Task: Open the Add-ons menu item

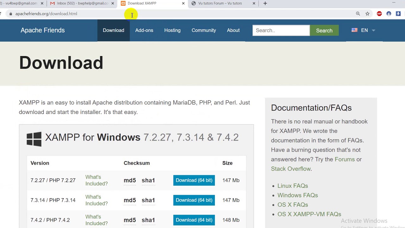Action: pos(144,30)
